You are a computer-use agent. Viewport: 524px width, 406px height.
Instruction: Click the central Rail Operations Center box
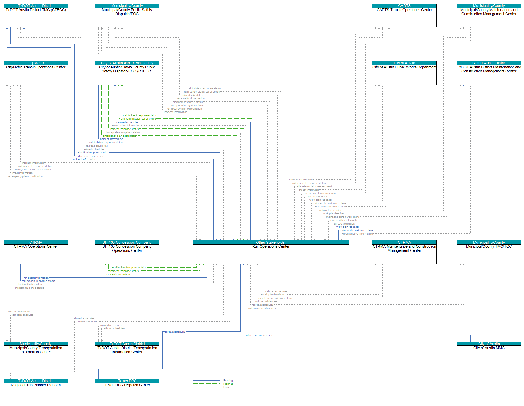coord(271,252)
